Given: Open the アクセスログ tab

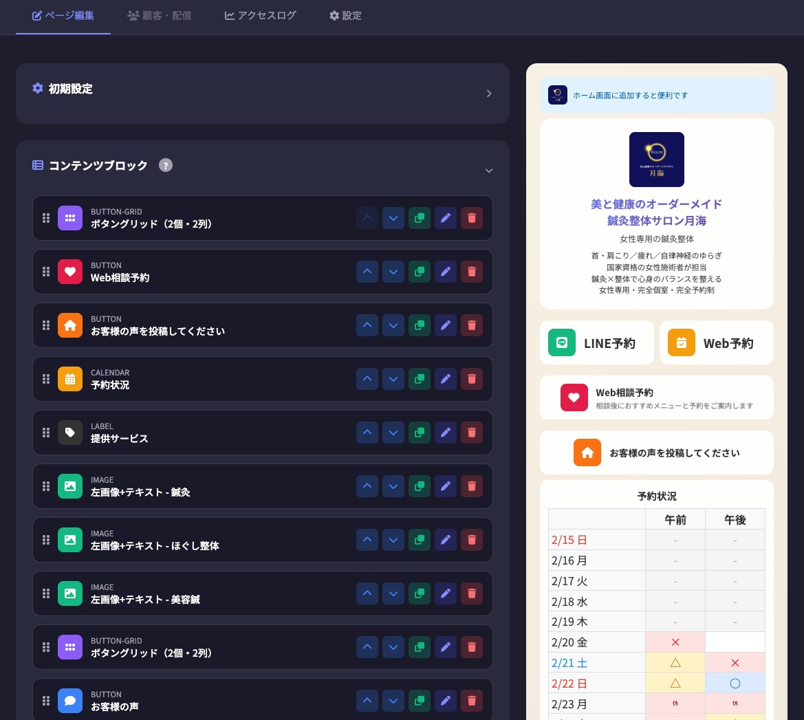Looking at the screenshot, I should coord(261,15).
